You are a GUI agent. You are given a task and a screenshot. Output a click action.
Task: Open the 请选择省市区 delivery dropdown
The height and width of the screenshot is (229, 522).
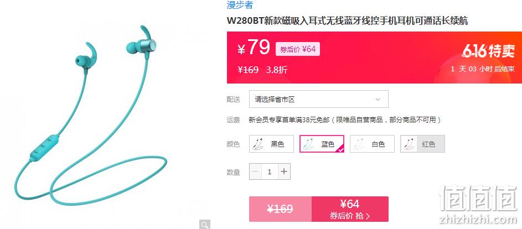click(319, 99)
